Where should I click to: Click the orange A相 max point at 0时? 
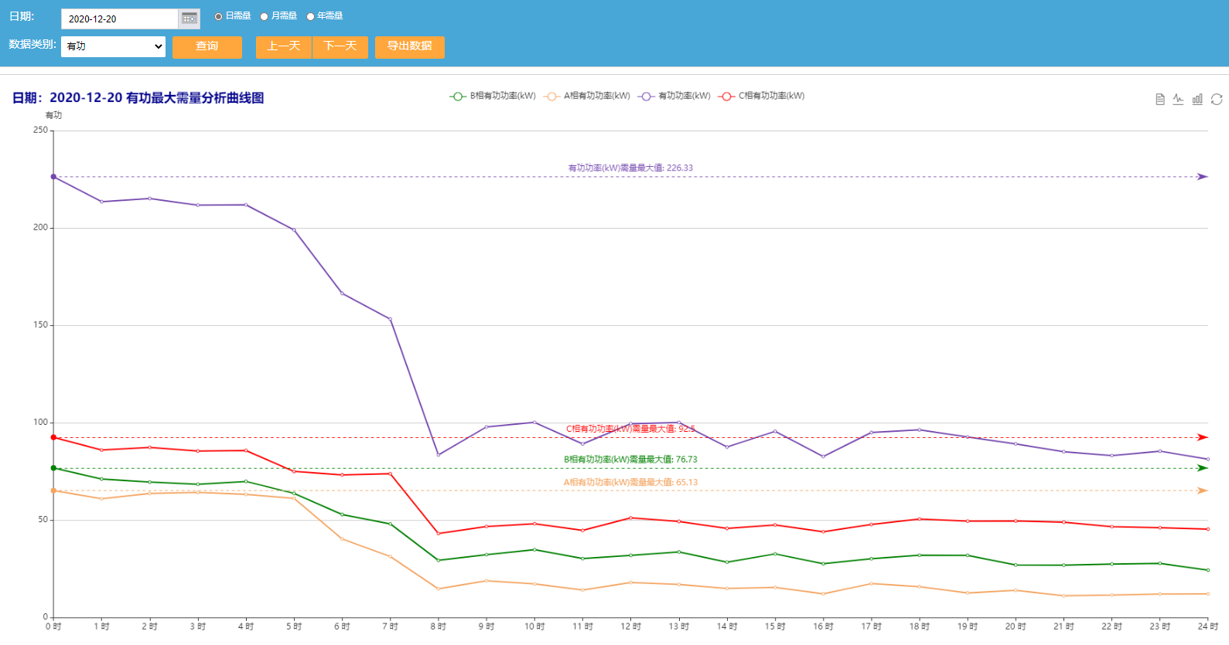53,491
